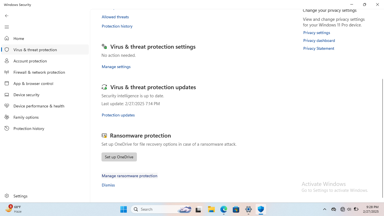Dismiss the ransomware protection notice
The image size is (384, 216).
click(108, 185)
